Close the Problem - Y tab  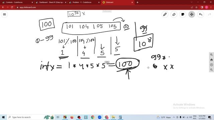(99, 2)
